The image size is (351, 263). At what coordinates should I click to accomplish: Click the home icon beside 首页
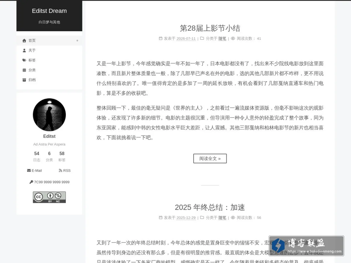(x=24, y=41)
